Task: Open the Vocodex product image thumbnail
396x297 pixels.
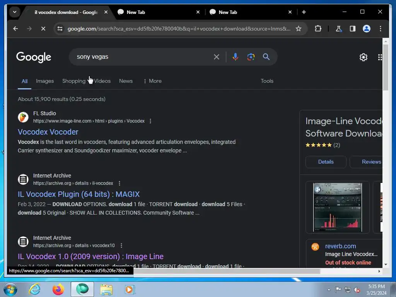Action: coord(337,207)
